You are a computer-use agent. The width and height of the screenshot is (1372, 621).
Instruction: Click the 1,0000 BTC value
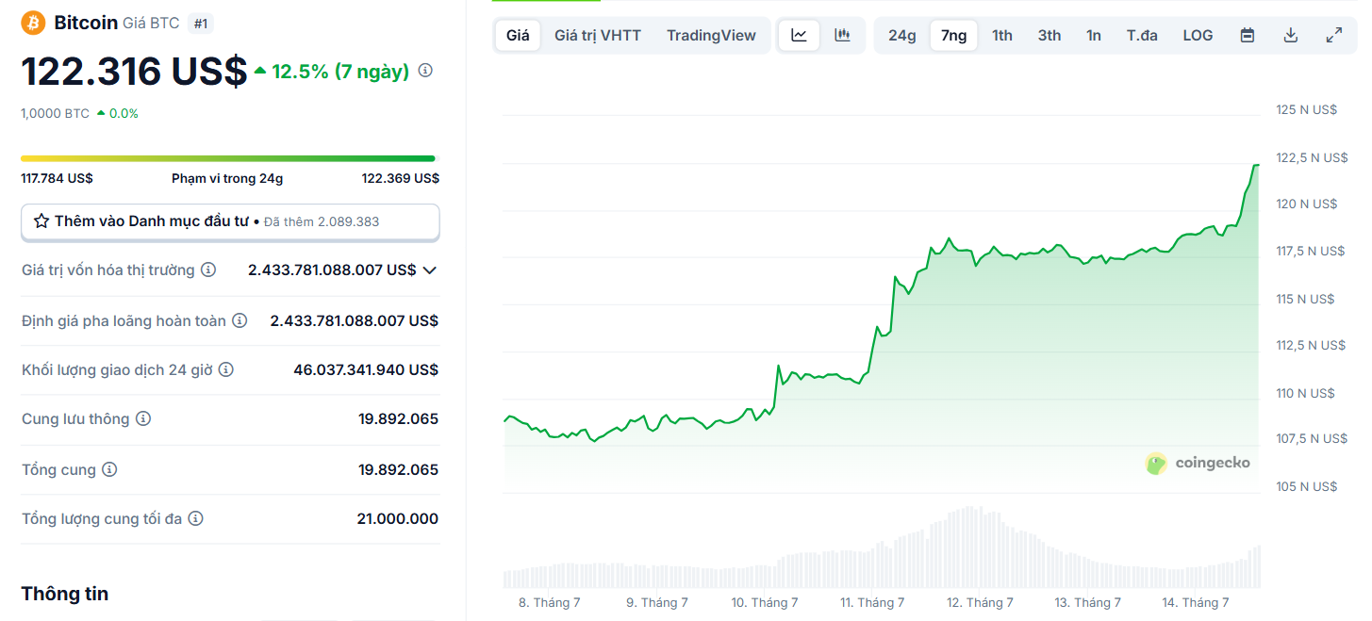[55, 113]
